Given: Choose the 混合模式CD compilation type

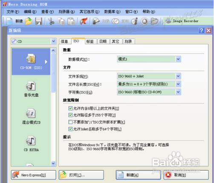Looking at the screenshot, I should (x=31, y=116).
